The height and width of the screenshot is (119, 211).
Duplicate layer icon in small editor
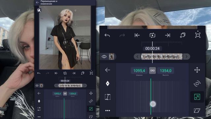tap(83, 73)
